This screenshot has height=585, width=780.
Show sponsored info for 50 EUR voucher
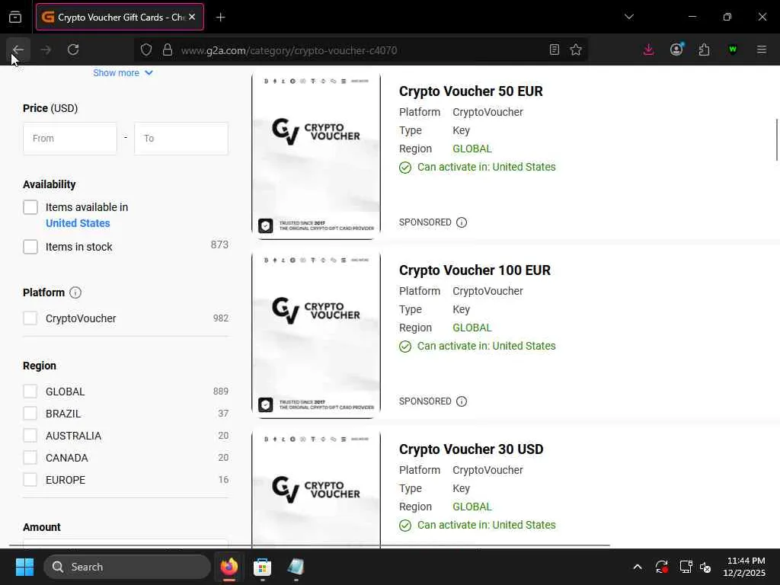[462, 222]
